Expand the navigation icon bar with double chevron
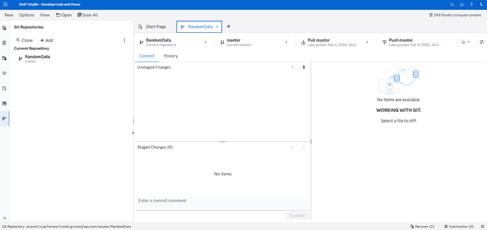Screen dimensions: 487x230 (4, 218)
